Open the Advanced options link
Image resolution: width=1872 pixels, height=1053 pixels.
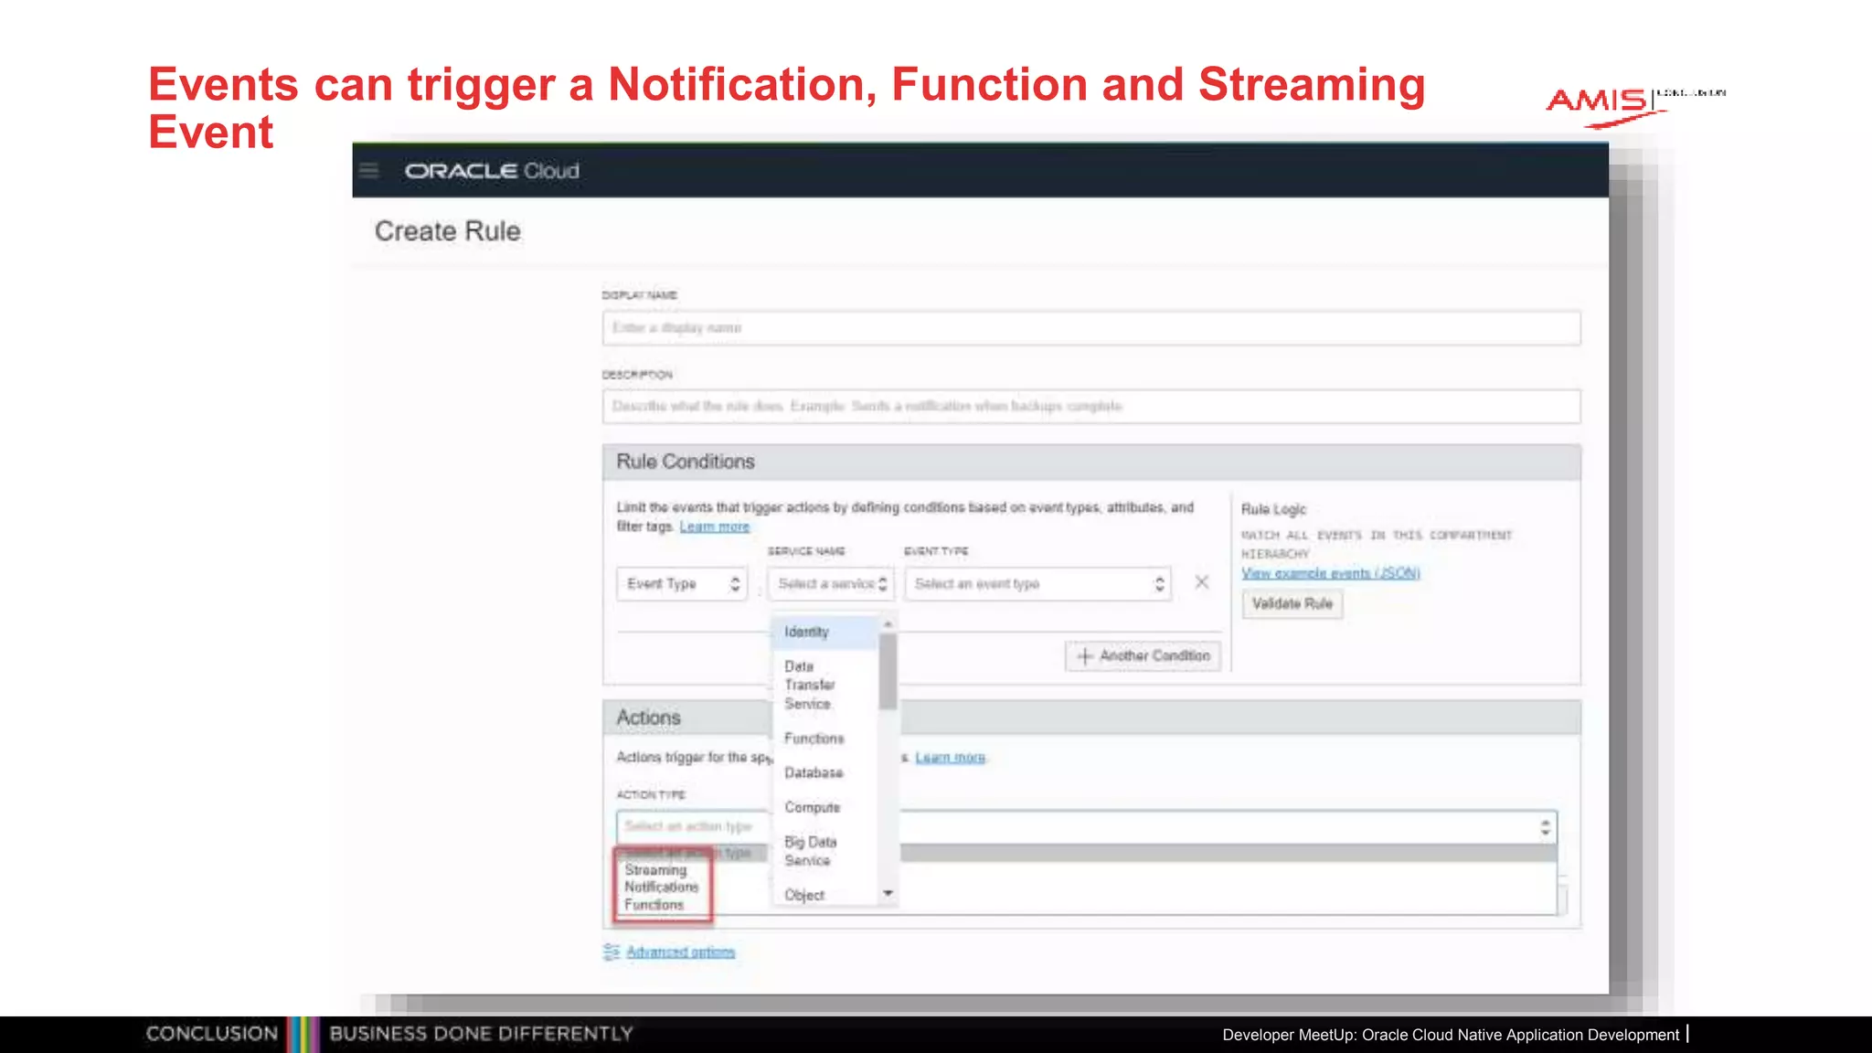681,952
